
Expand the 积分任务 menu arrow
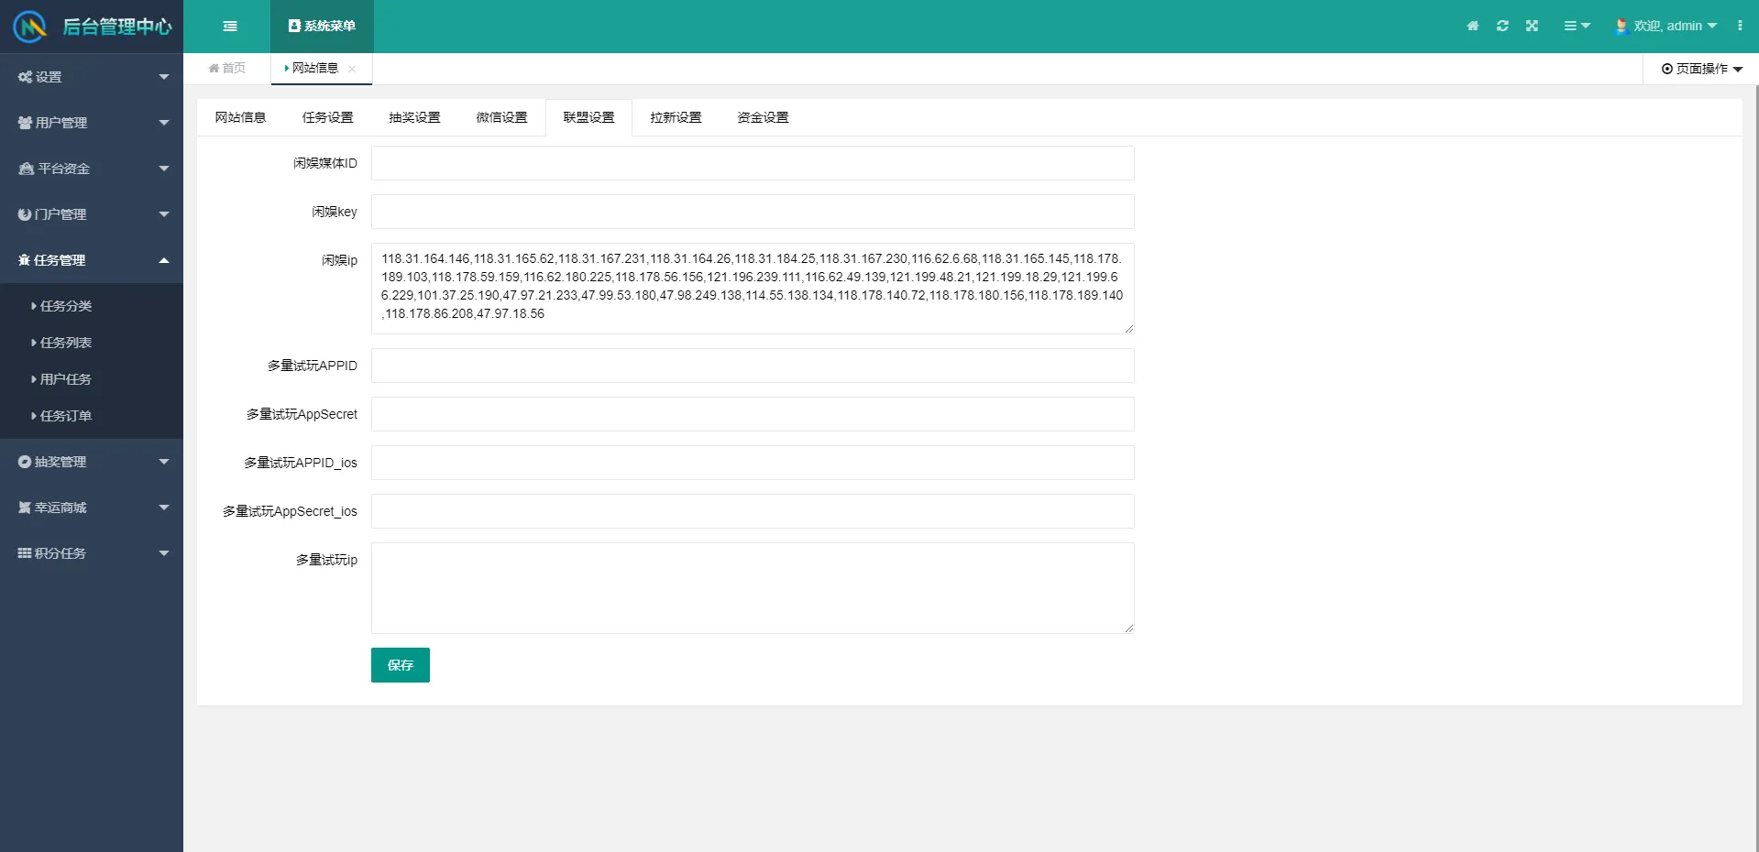[x=164, y=553]
